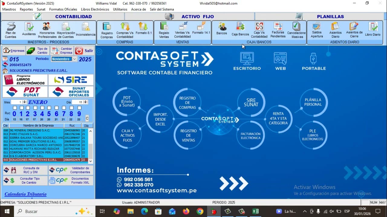Click the C button beside RUC digits
387x217 pixels.
(x=87, y=118)
